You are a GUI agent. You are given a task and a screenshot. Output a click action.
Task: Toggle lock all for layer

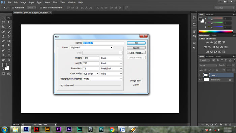(x=217, y=70)
